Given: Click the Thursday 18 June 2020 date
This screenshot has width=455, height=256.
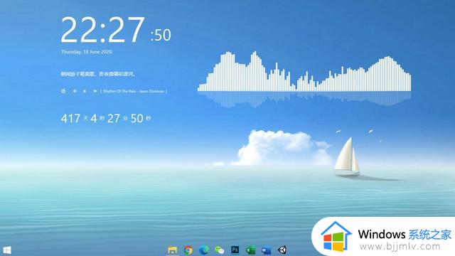Looking at the screenshot, I should (x=87, y=52).
